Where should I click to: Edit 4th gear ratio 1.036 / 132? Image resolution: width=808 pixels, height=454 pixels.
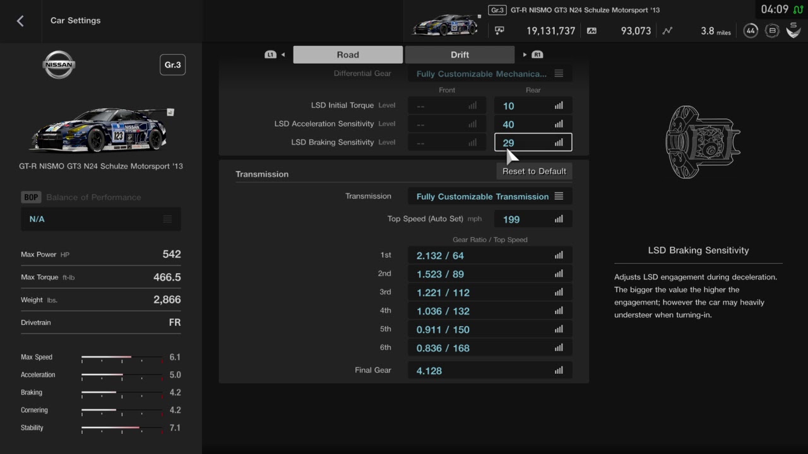pos(490,311)
